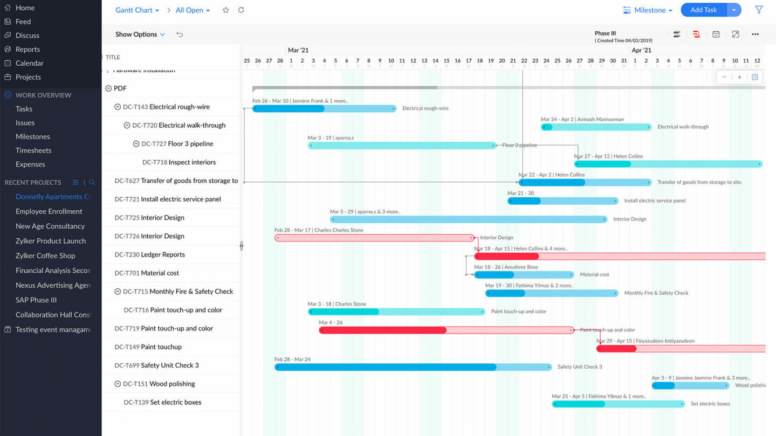This screenshot has height=436, width=776.
Task: Refresh the Gantt chart
Action: (241, 10)
